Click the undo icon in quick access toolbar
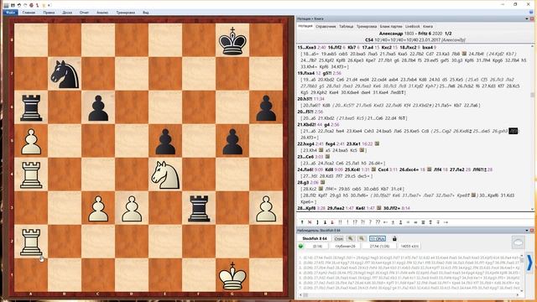537x302 pixels. point(19,5)
